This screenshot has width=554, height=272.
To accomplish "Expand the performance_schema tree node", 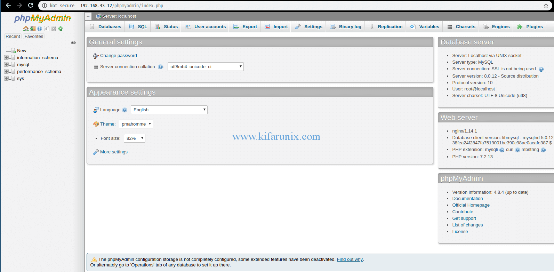I will point(6,71).
